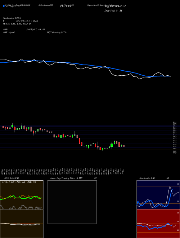Click the empty intraday trading price chart box
This screenshot has width=180, height=238.
(x=72, y=202)
